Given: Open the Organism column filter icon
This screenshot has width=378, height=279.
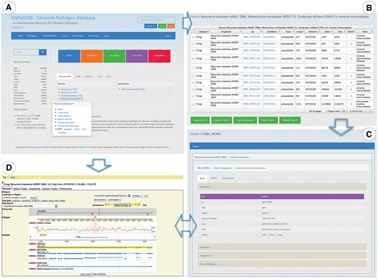Looking at the screenshot, I should click(241, 32).
